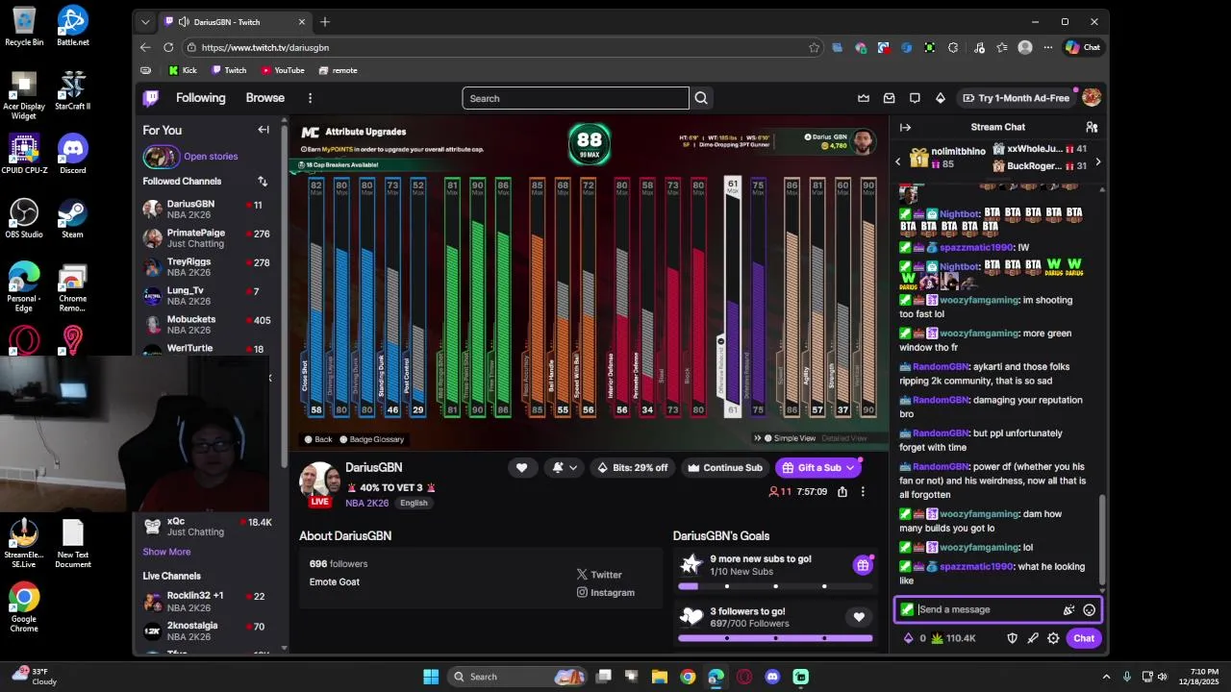Open Whispers speech bubble icon
1231x692 pixels.
(x=915, y=98)
